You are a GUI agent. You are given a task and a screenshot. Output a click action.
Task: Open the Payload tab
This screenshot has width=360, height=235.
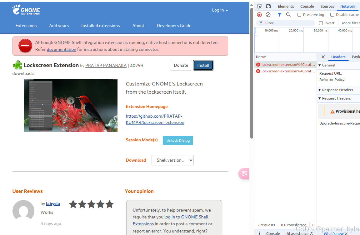[x=356, y=57]
